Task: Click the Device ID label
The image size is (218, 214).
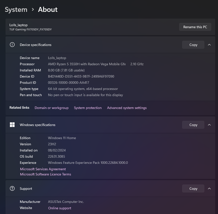Action: coord(27,77)
